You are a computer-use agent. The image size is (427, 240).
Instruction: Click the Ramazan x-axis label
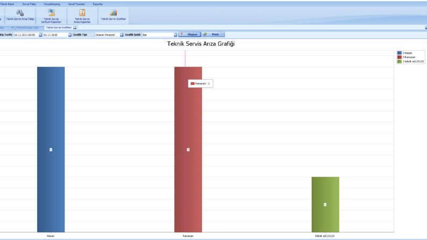point(188,236)
